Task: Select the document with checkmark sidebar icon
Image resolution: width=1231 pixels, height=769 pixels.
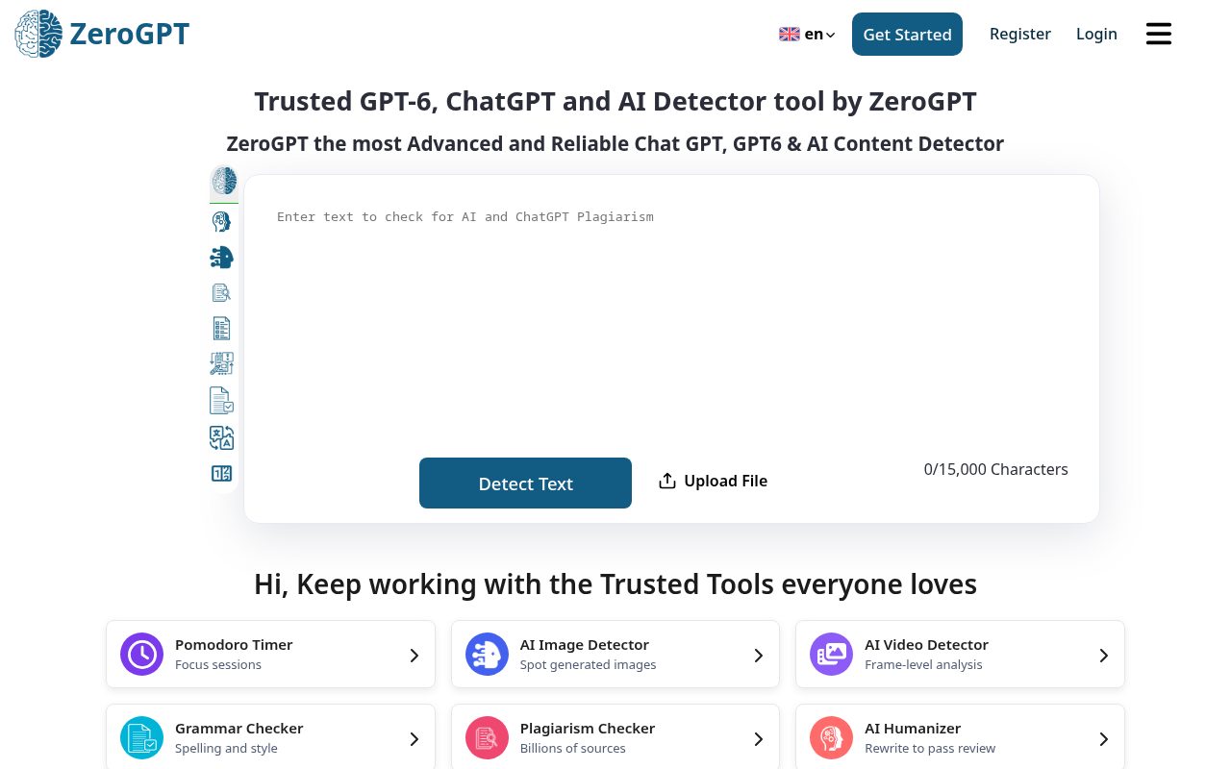Action: coord(222,401)
